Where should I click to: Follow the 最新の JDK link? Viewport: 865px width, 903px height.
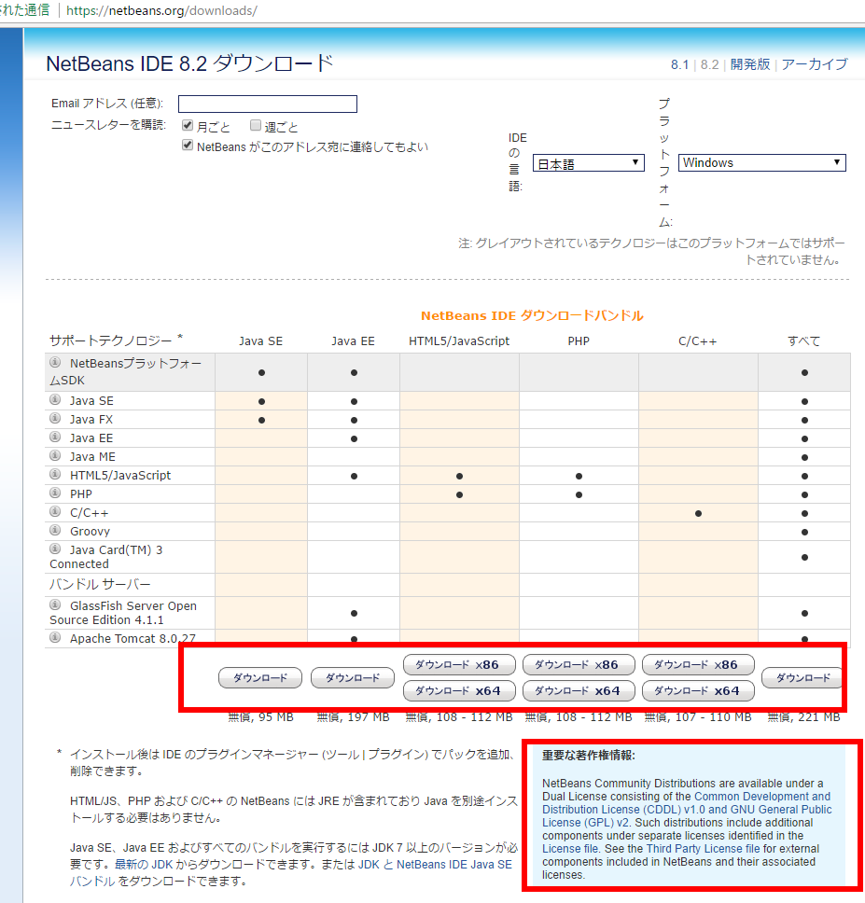click(x=144, y=865)
